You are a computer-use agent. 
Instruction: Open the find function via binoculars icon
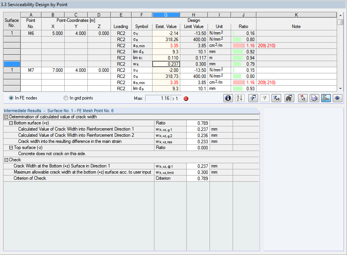[x=289, y=98]
